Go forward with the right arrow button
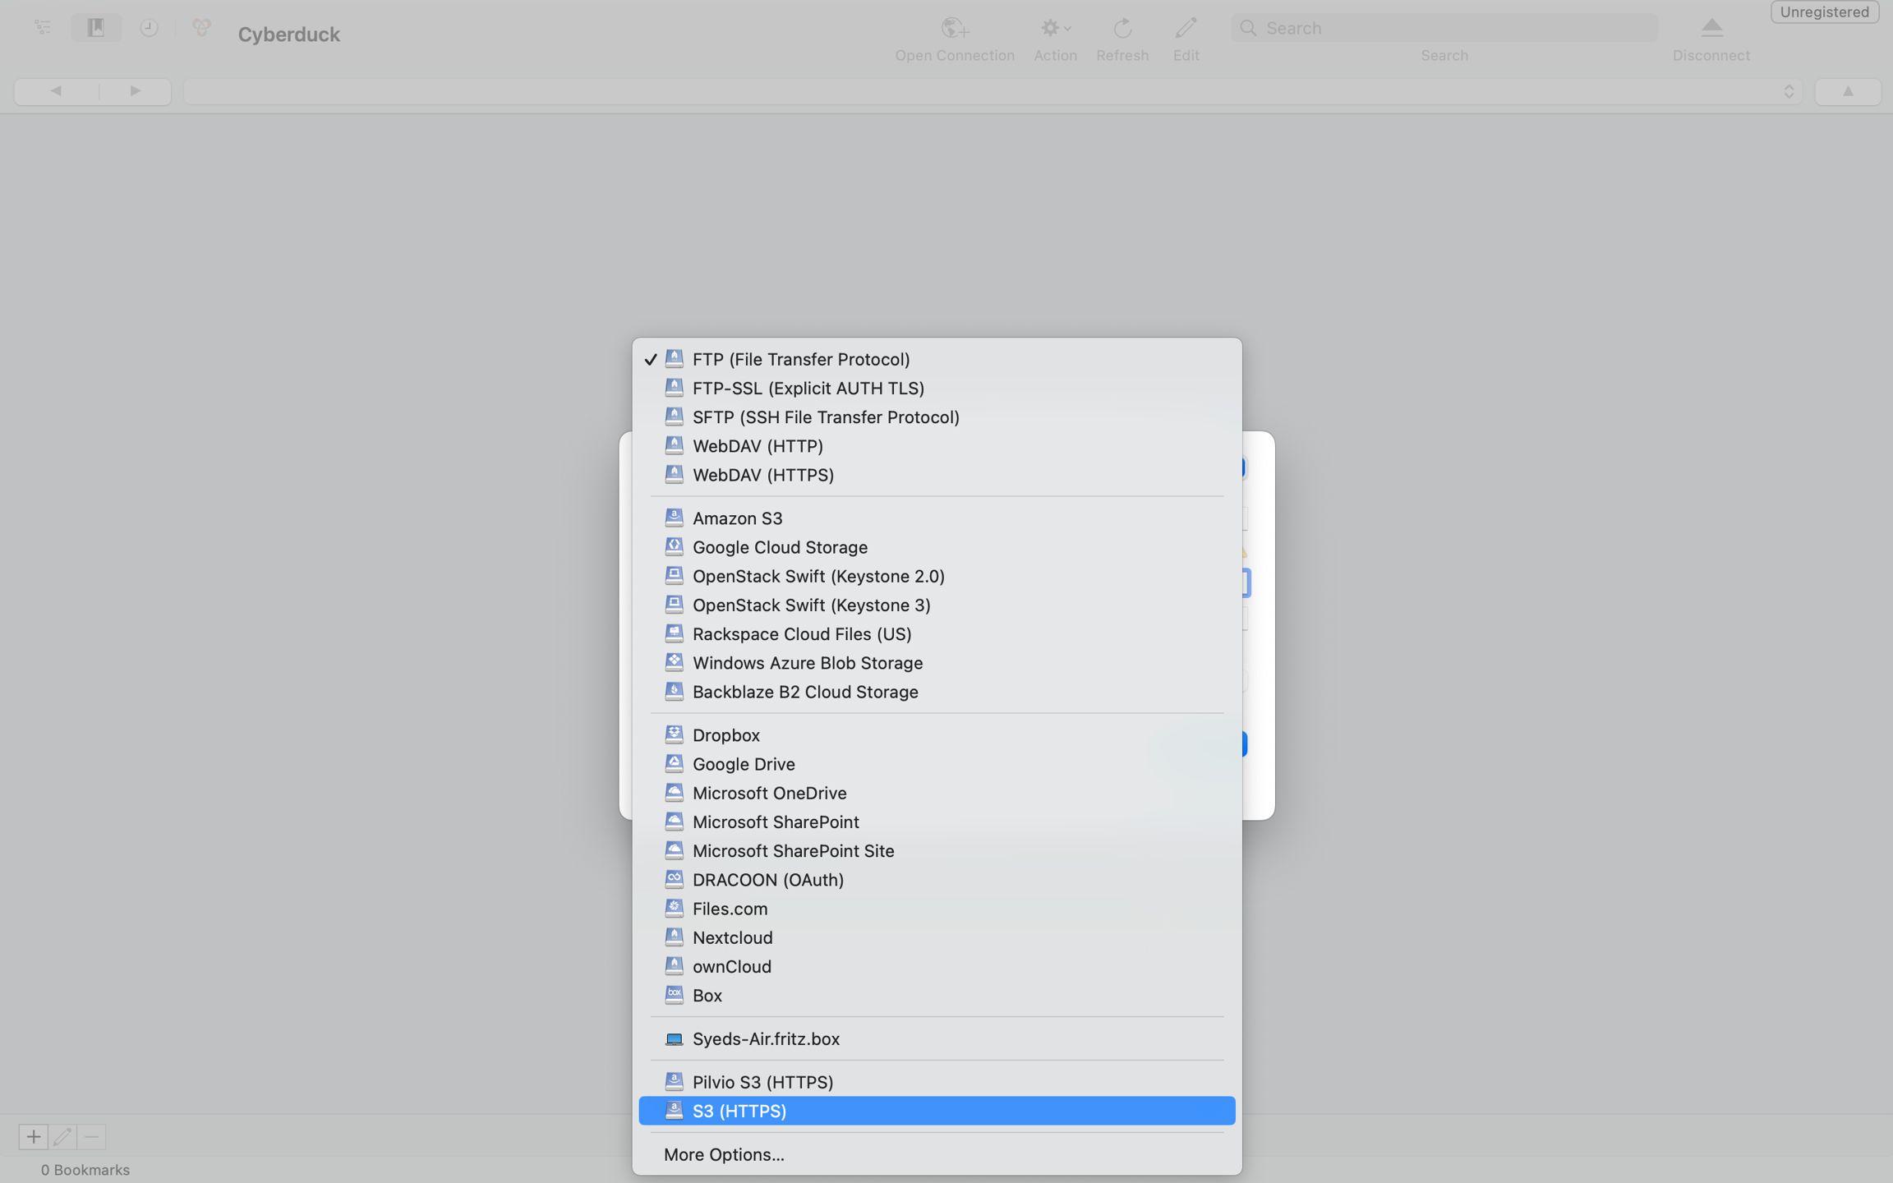The image size is (1893, 1183). click(x=136, y=91)
